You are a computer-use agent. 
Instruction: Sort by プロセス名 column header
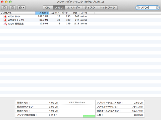pos(18,13)
